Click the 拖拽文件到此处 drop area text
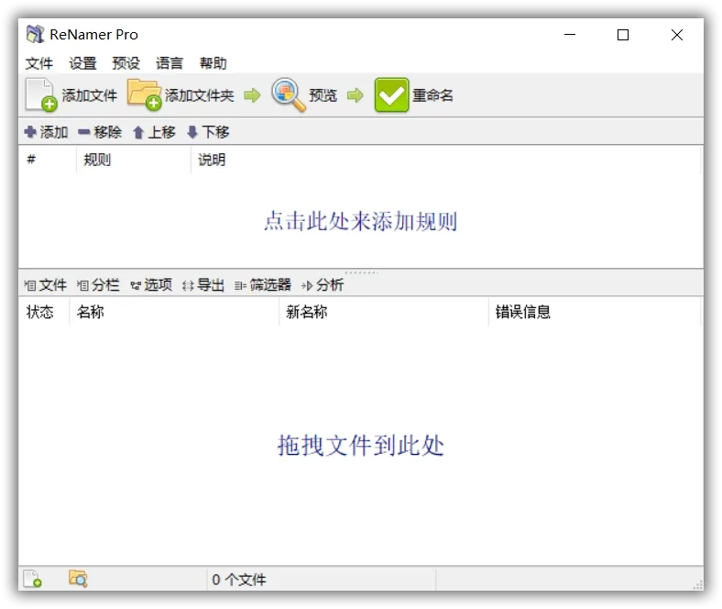 [360, 446]
